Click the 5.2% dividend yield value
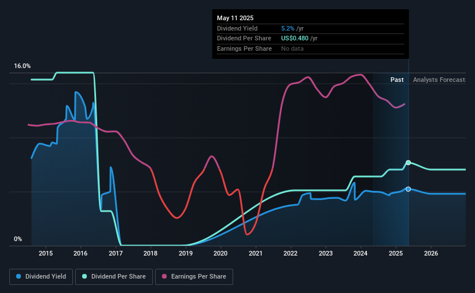This screenshot has height=293, width=475. tap(288, 28)
